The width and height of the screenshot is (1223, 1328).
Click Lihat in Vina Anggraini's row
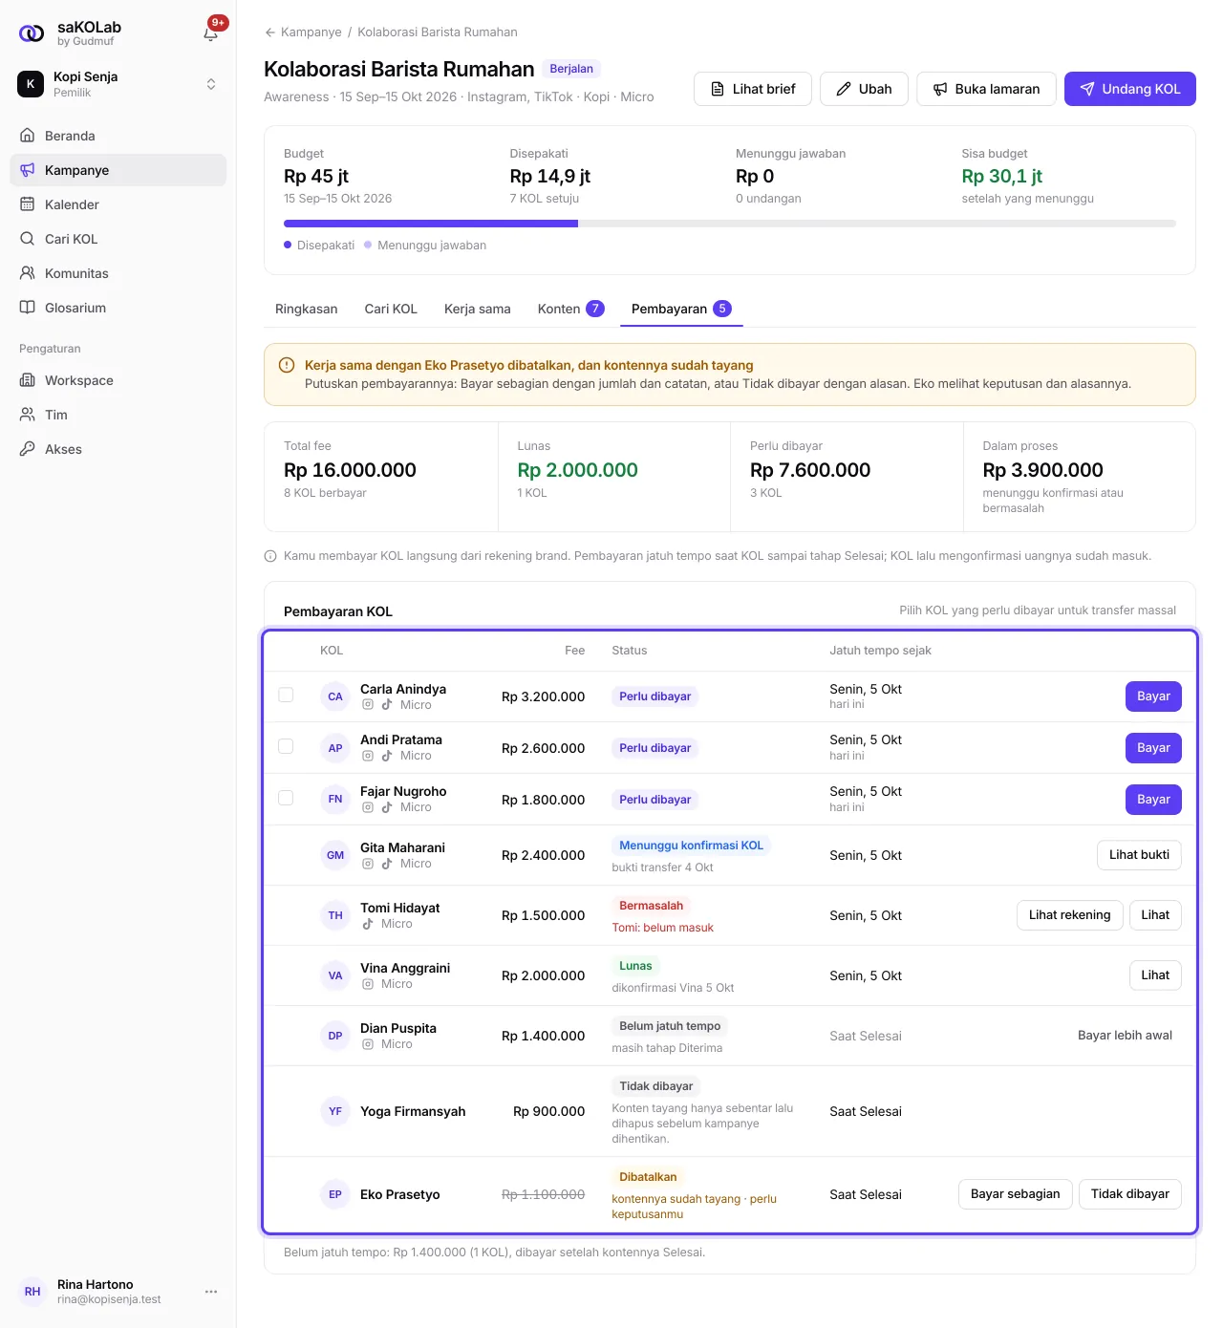point(1155,975)
